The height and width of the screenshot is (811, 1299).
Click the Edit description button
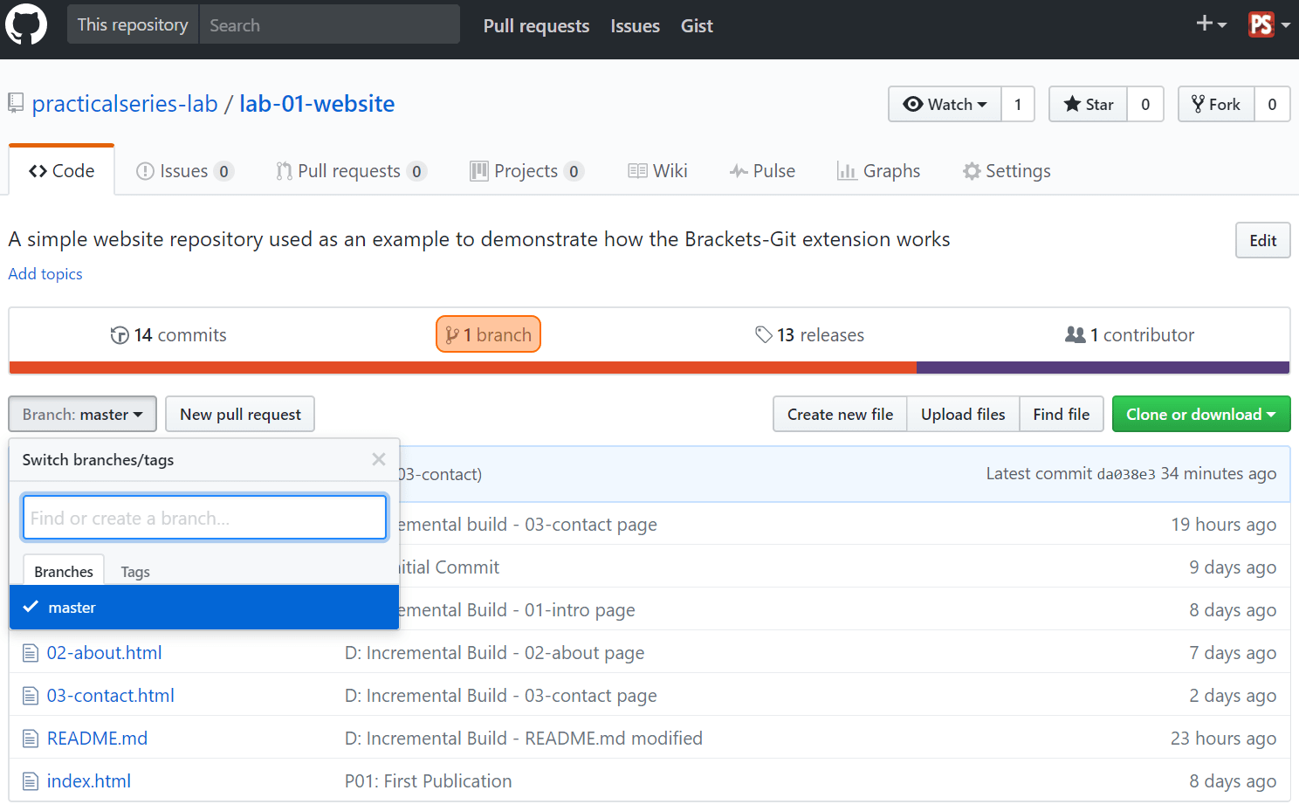click(x=1262, y=240)
